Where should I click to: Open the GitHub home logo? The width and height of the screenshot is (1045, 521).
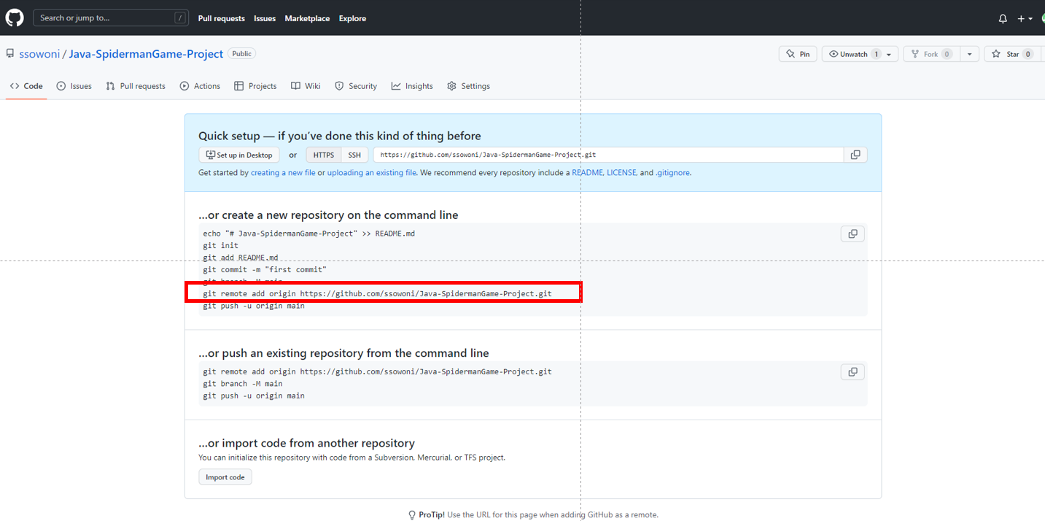click(x=15, y=18)
